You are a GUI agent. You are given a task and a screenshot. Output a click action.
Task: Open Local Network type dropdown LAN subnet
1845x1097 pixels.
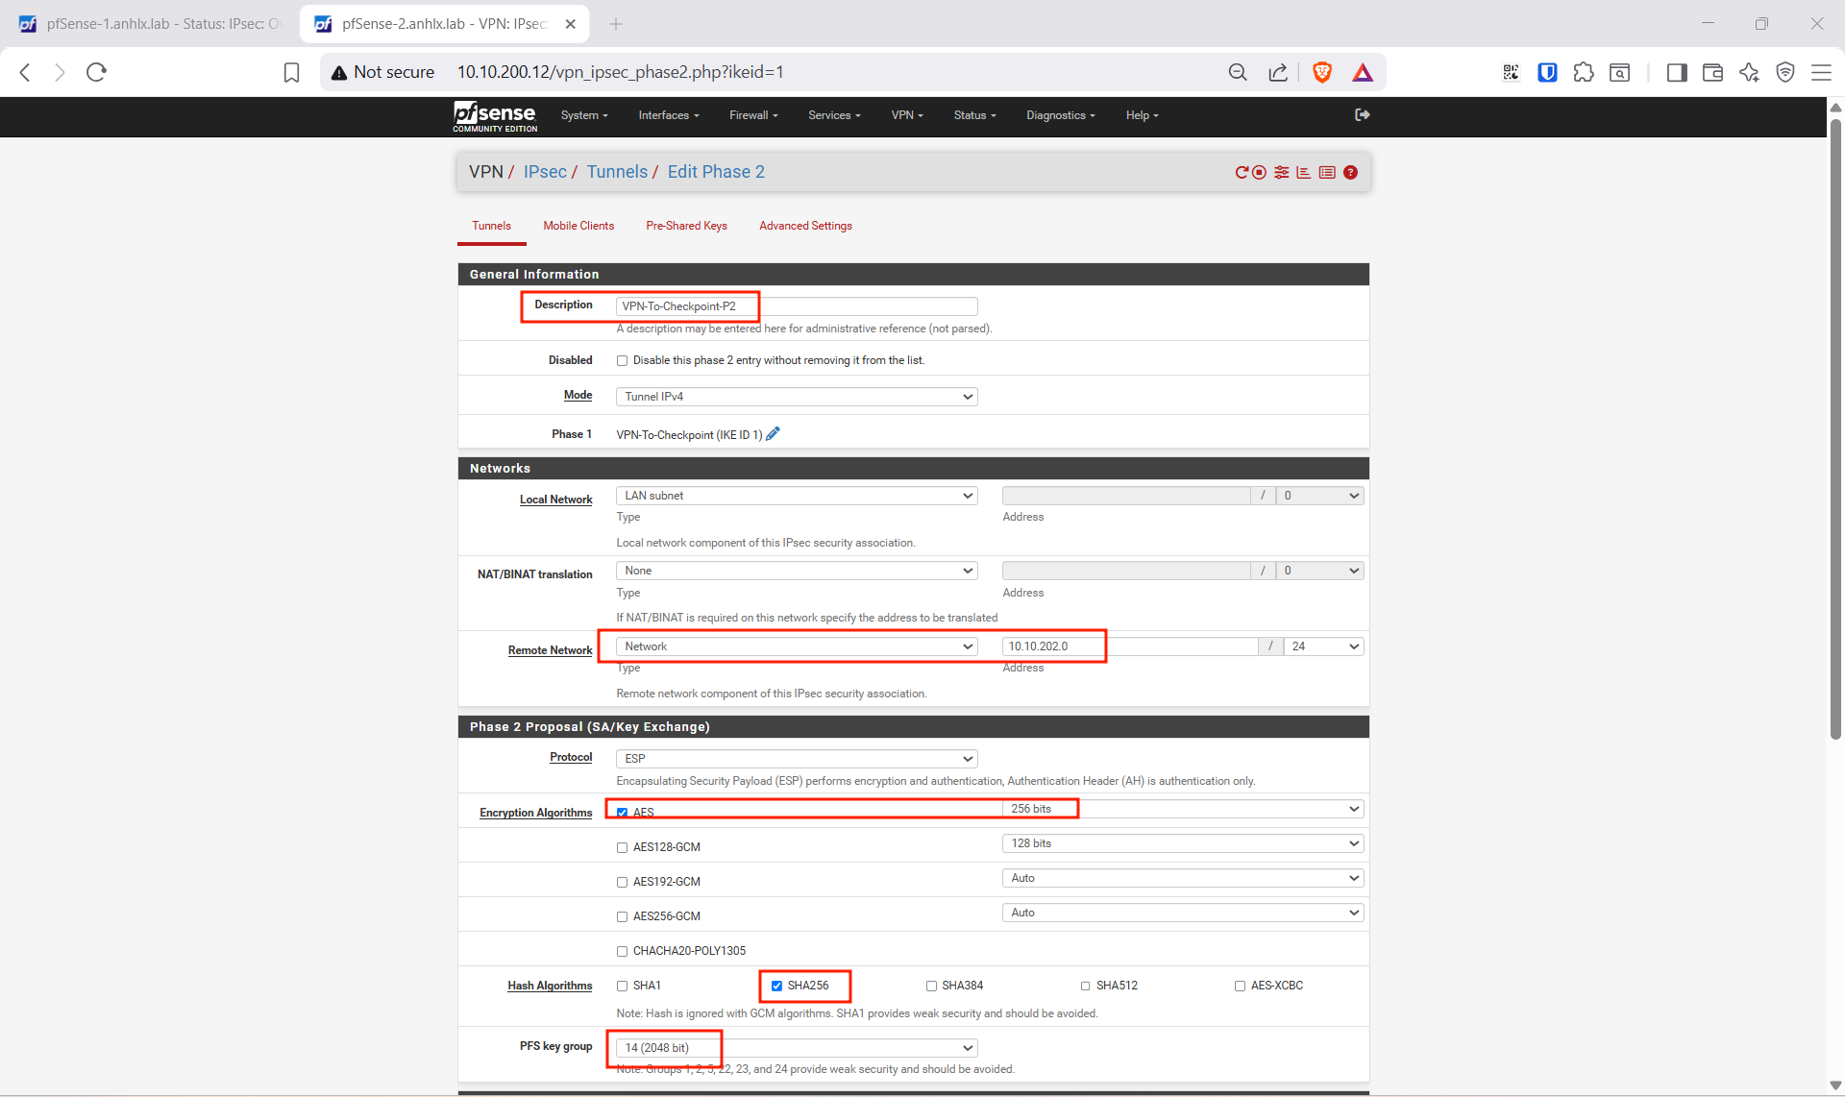[797, 496]
